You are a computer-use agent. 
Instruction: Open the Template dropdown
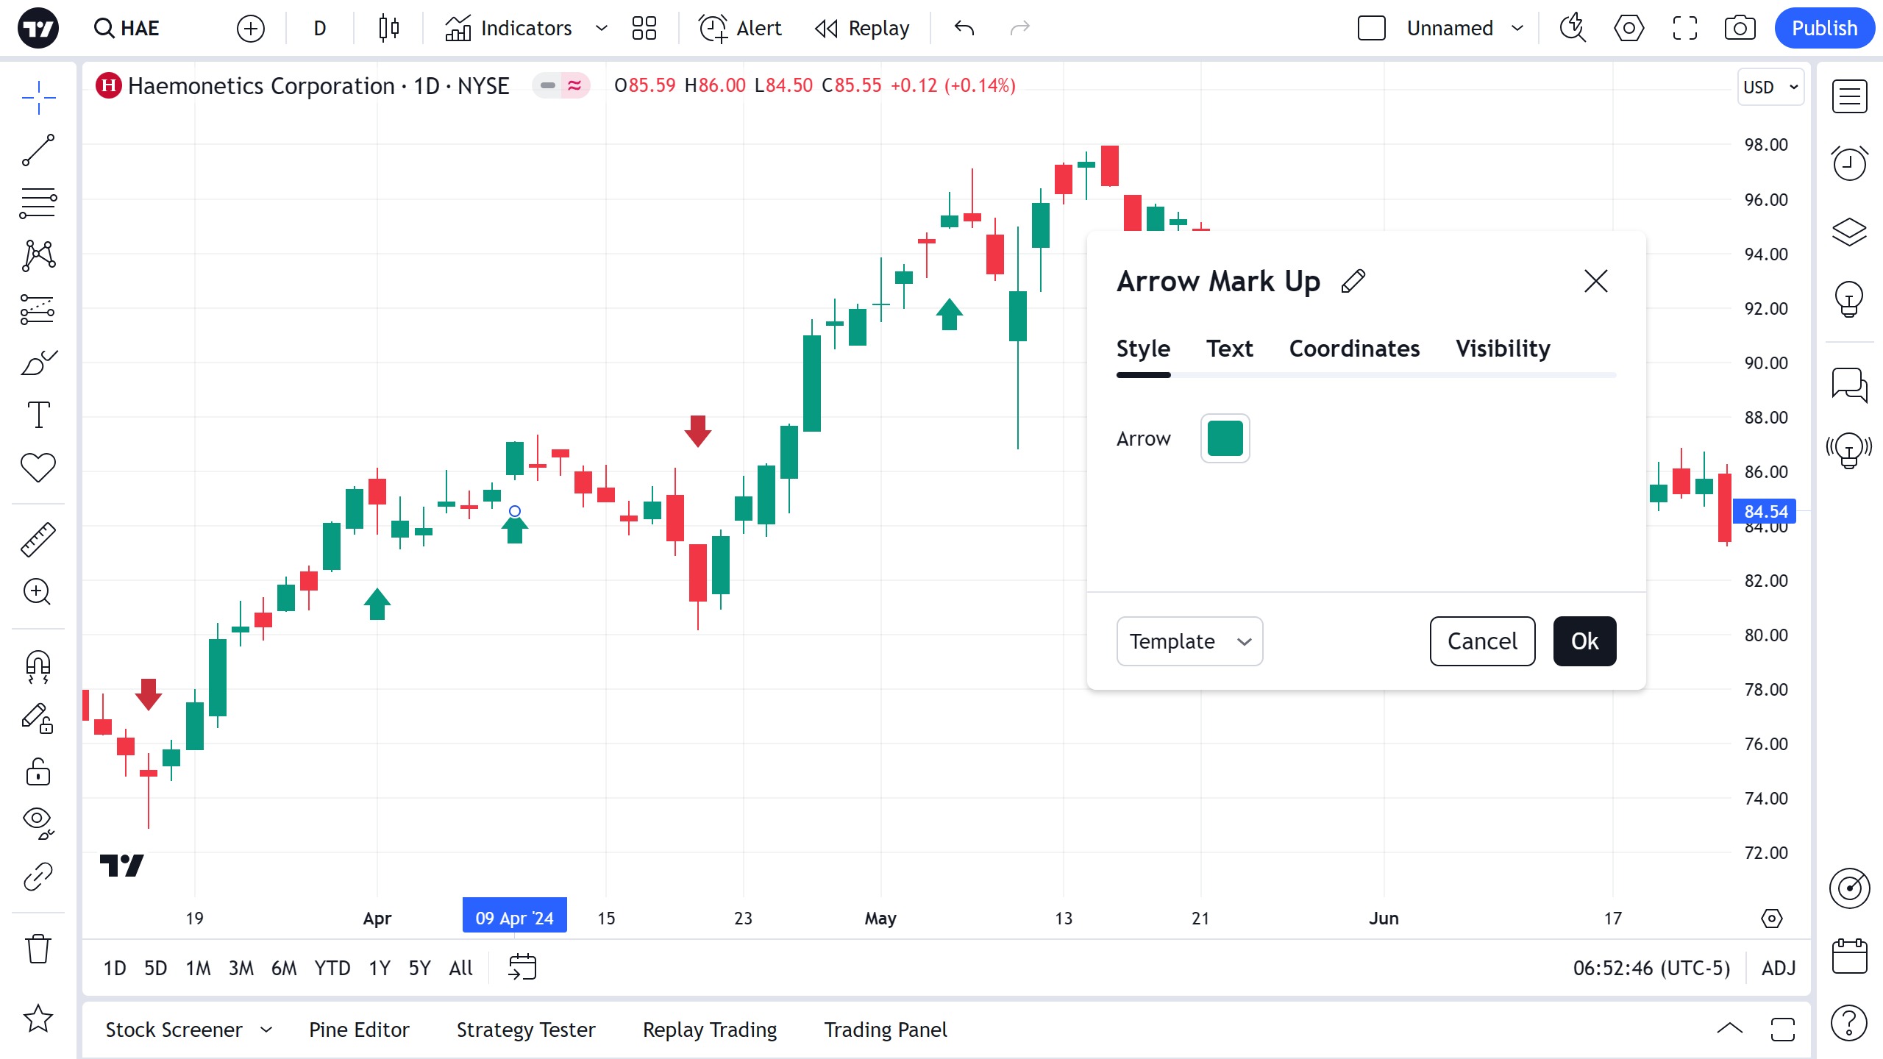click(x=1189, y=641)
